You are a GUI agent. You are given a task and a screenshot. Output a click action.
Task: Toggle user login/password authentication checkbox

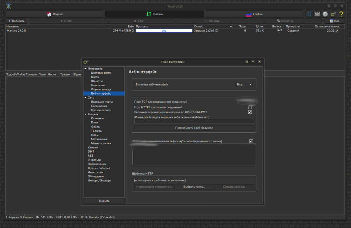pyautogui.click(x=251, y=141)
